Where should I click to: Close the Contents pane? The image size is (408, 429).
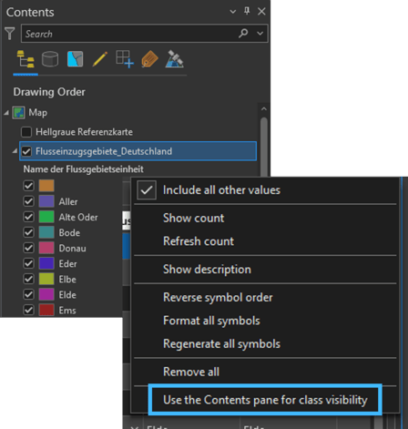click(x=261, y=12)
